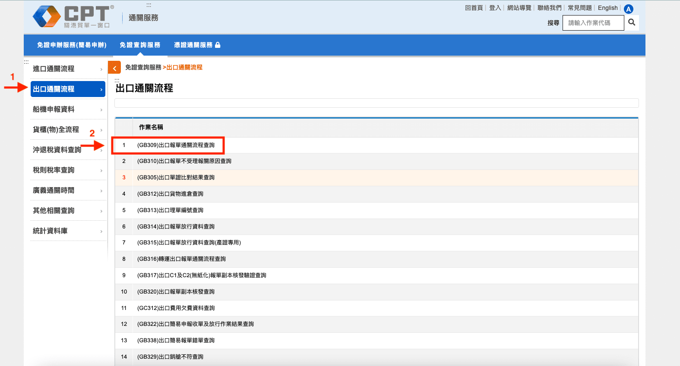Open (GB309)出口報單通關流程查詢
The height and width of the screenshot is (366, 680).
tap(176, 145)
